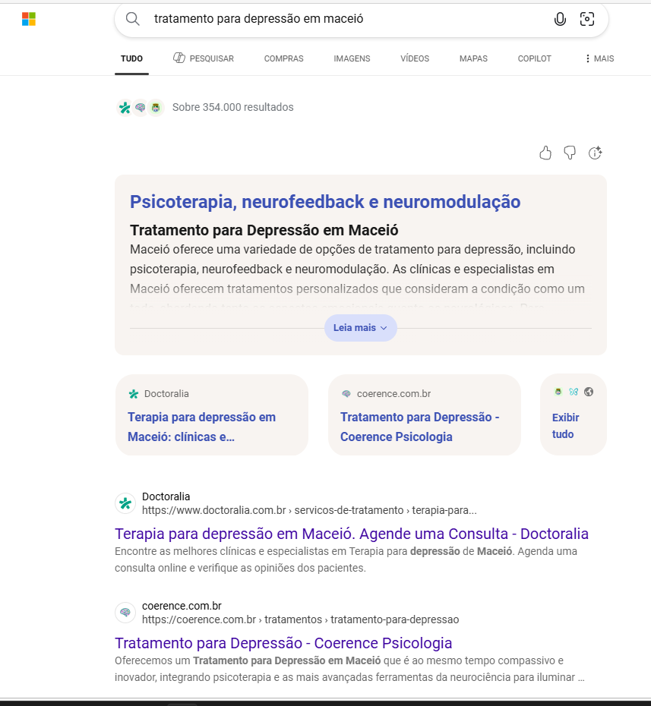Switch to the Imagens tab
This screenshot has height=706, width=651.
tap(352, 58)
